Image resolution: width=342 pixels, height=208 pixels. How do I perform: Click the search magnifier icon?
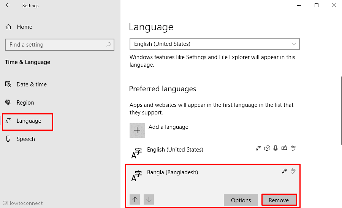[x=109, y=45]
